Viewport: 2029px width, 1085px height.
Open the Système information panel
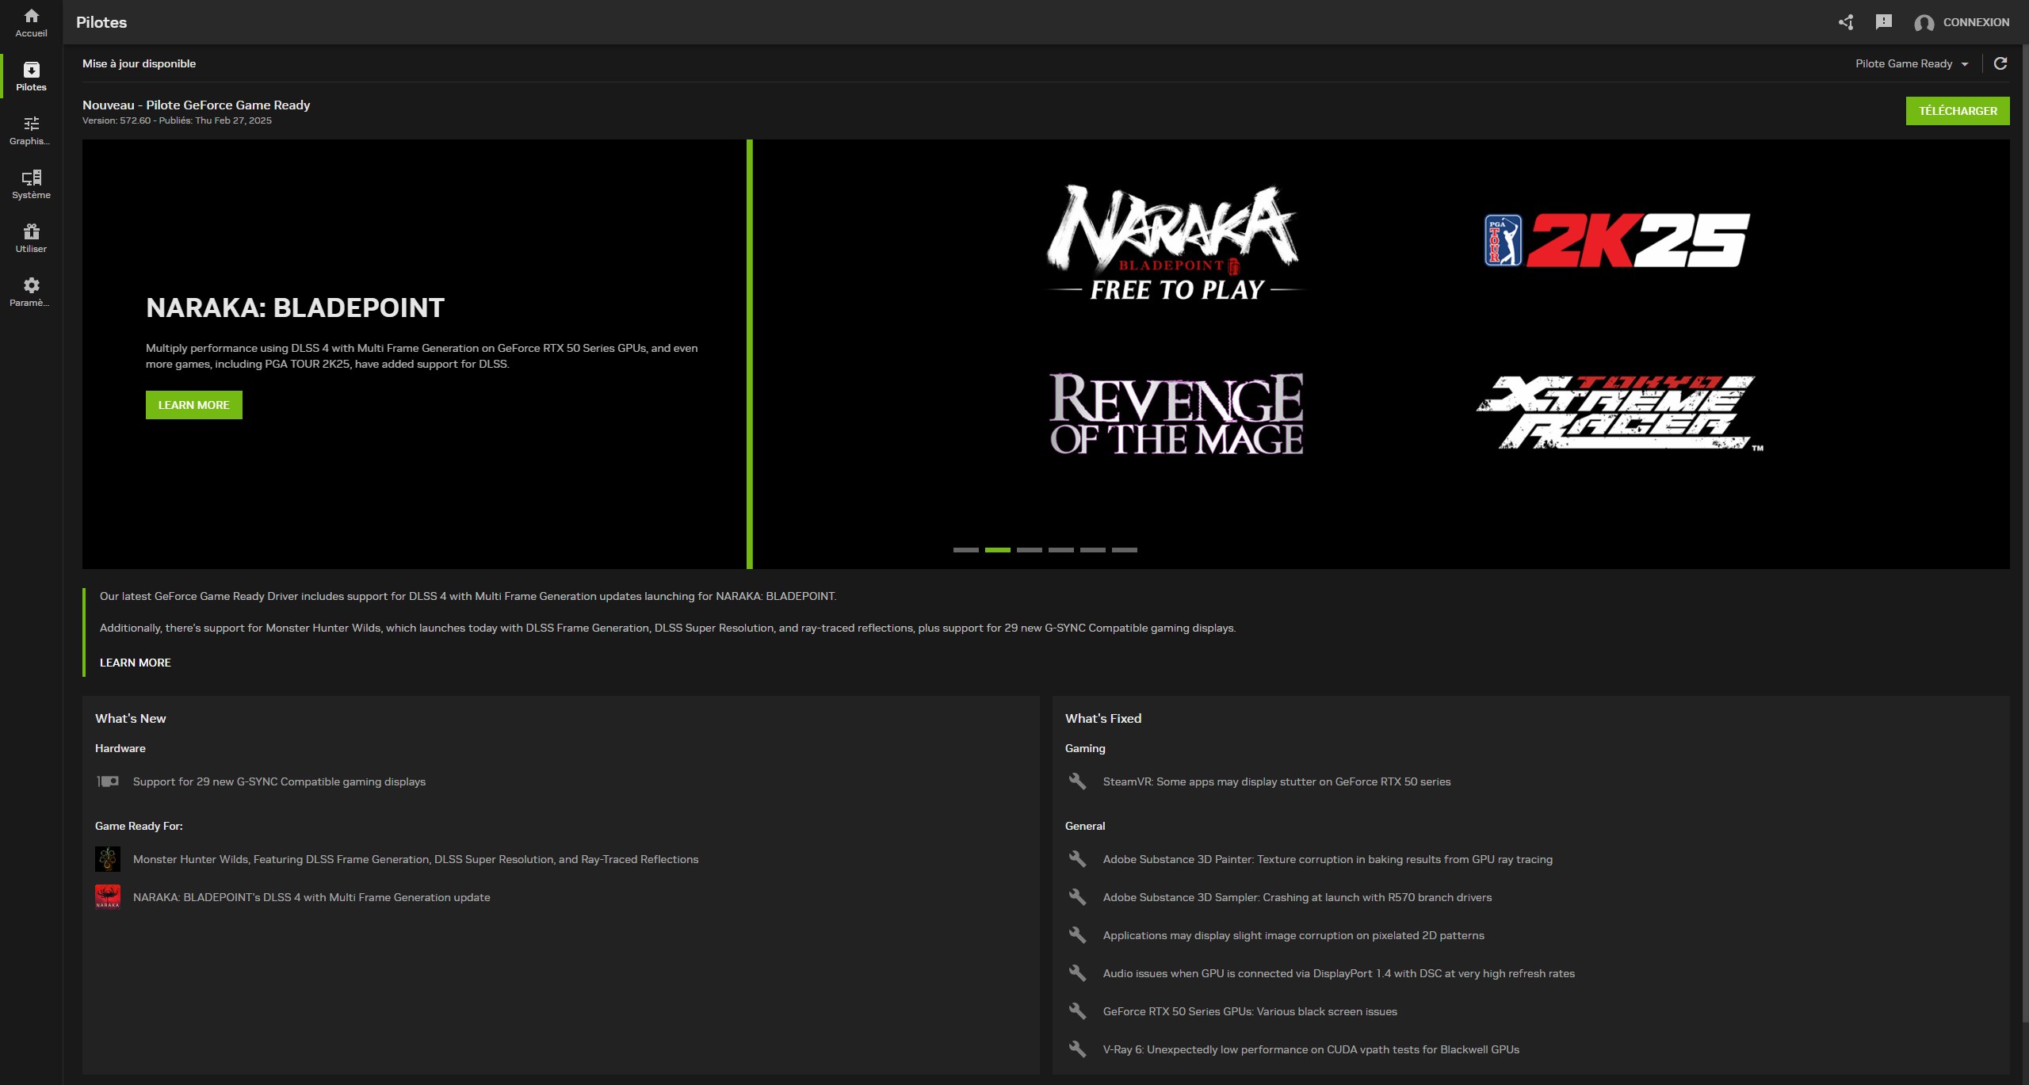click(x=31, y=183)
